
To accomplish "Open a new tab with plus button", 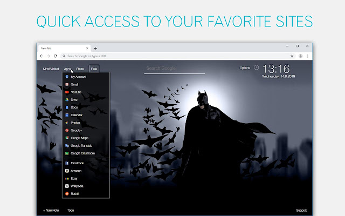I will pos(95,48).
